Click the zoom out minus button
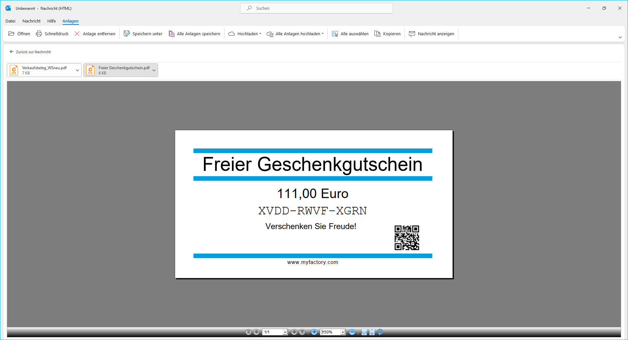Viewport: 628px width, 340px height. click(352, 332)
